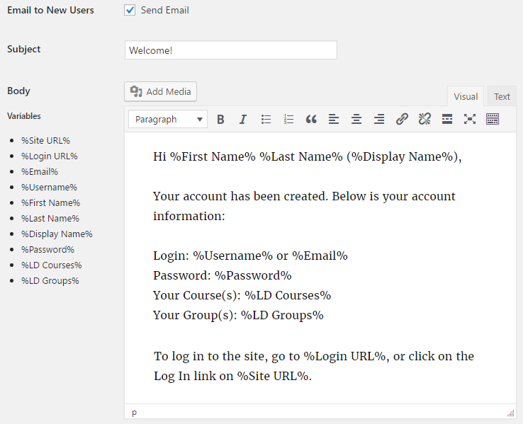This screenshot has height=424, width=523.
Task: Click the Subject field containing Welcome!
Action: point(230,50)
